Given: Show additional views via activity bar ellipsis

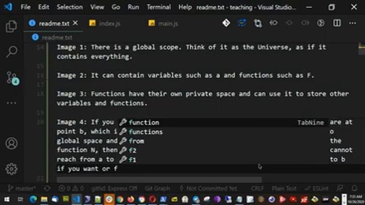Looking at the screenshot, I should coord(11,102).
